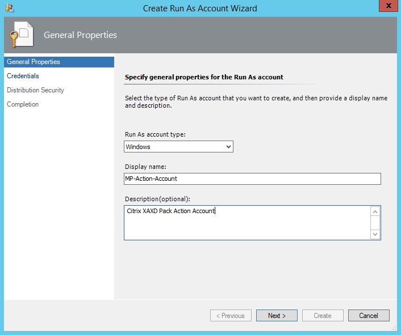
Task: Select the Distribution Security step
Action: tap(35, 90)
